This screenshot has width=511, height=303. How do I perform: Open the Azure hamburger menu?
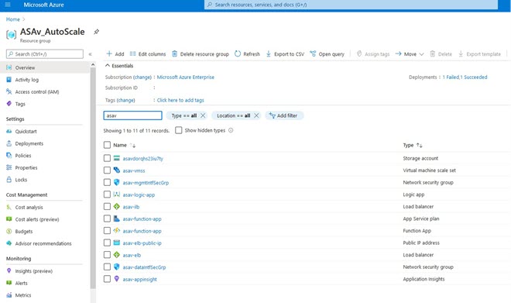(8, 5)
